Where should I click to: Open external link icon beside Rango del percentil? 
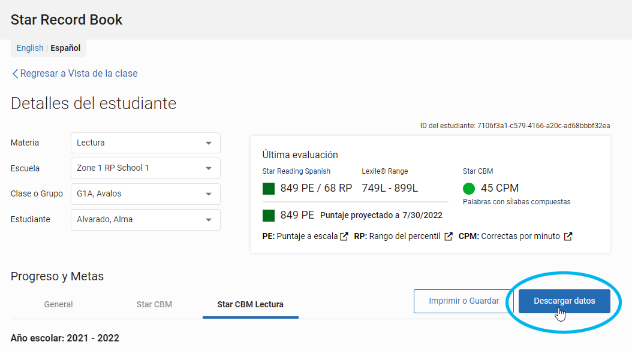pos(448,236)
